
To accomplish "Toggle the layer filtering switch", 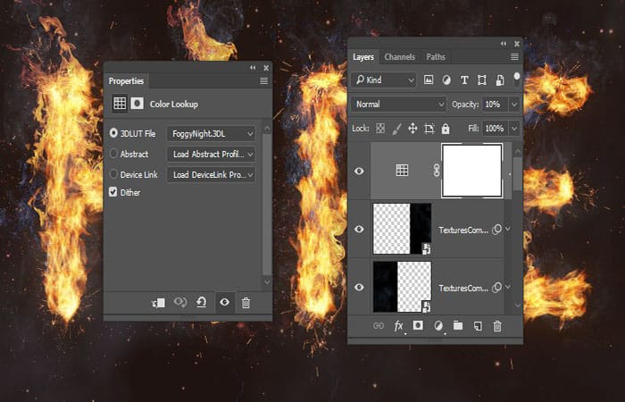I will 517,79.
